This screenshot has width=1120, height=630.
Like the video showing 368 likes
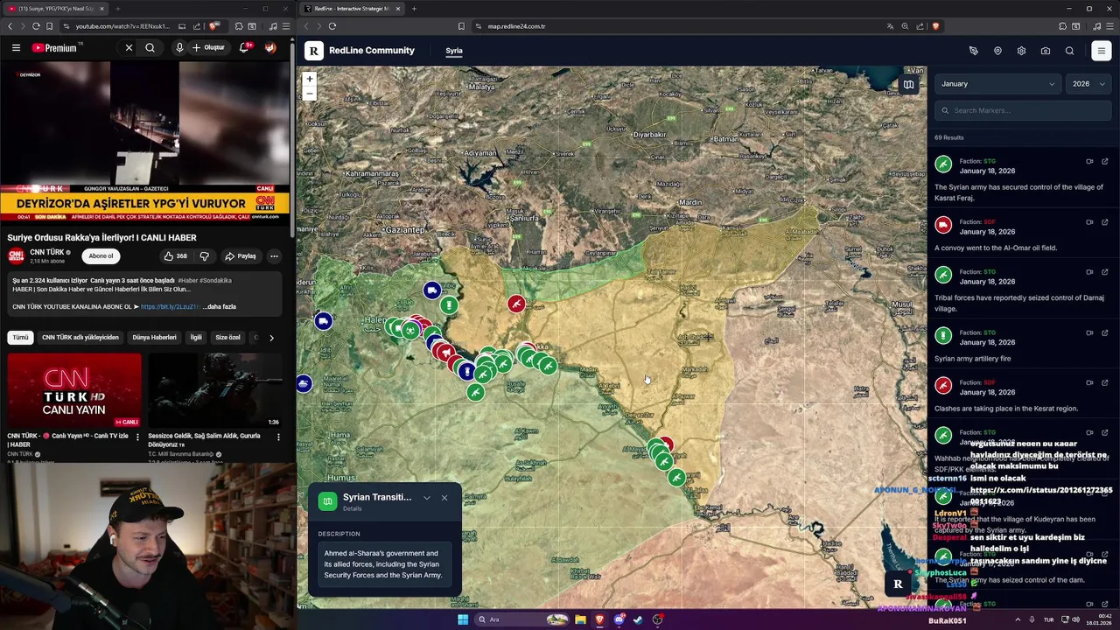coord(175,256)
